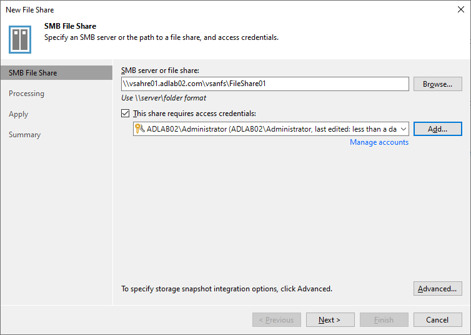The height and width of the screenshot is (335, 471).
Task: Select the SMB File Share wizard step
Action: 56,73
